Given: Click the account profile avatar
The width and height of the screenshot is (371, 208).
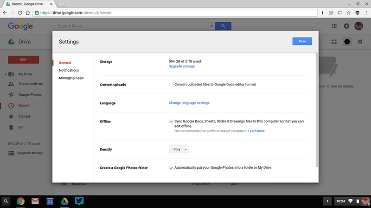Looking at the screenshot, I should point(358,26).
